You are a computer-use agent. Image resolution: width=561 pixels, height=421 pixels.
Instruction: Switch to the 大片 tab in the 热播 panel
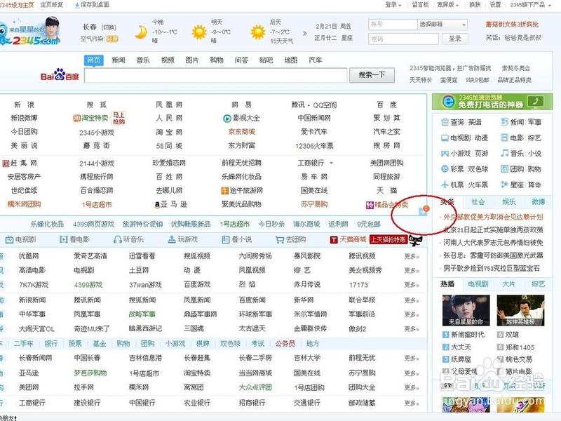[508, 284]
